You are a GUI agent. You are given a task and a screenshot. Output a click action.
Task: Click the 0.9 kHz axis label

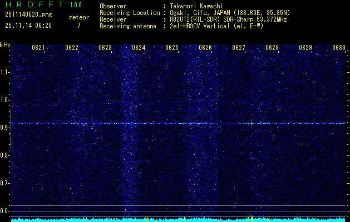(4, 128)
